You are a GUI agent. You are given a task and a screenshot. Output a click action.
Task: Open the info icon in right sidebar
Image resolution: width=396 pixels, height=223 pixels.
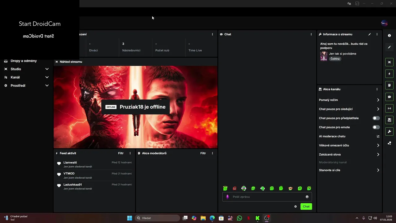coord(389,36)
